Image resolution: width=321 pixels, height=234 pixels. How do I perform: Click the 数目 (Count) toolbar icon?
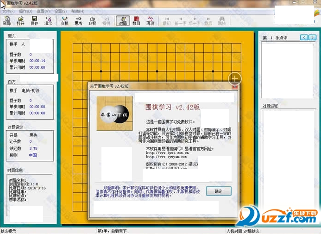point(137,20)
